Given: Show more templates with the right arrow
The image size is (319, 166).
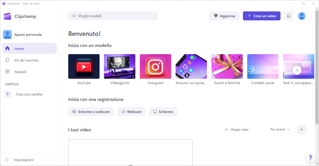Looking at the screenshot, I should (x=297, y=70).
